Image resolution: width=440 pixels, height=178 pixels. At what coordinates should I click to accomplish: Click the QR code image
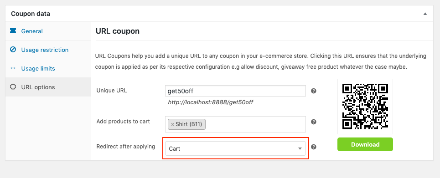365,107
